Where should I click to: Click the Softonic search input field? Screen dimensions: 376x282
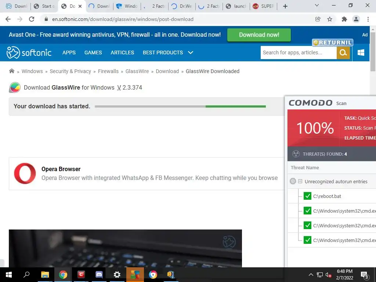click(x=299, y=53)
